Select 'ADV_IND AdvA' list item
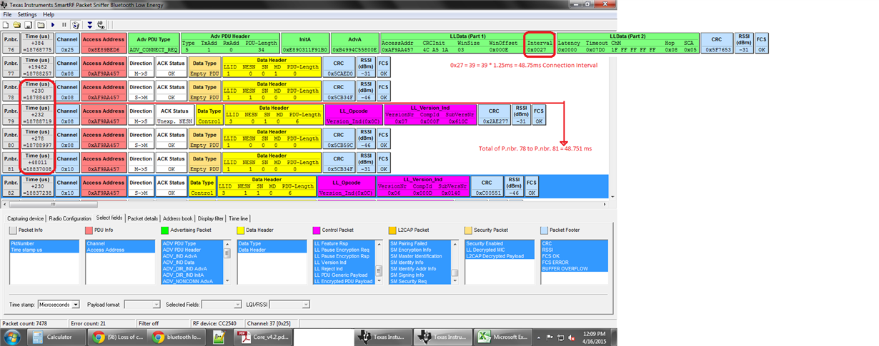 pos(192,257)
